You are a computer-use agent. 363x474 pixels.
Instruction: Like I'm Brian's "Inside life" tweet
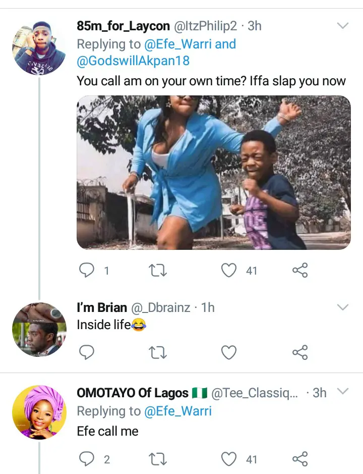pyautogui.click(x=229, y=352)
